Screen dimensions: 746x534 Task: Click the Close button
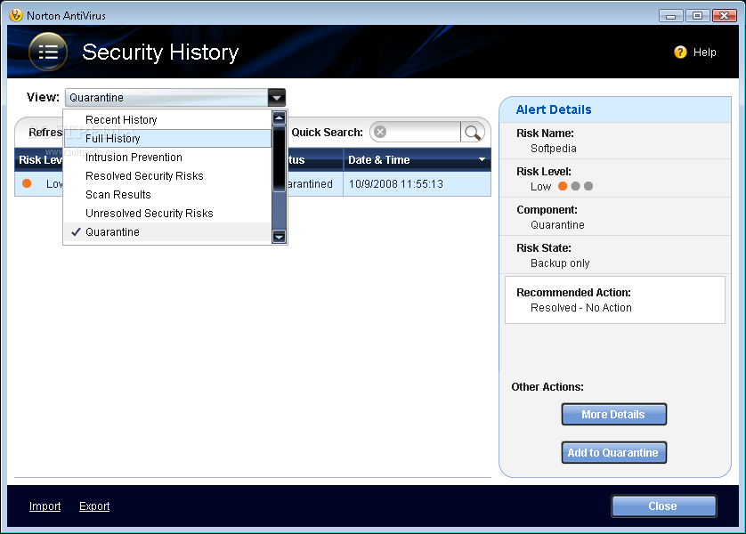pyautogui.click(x=664, y=506)
